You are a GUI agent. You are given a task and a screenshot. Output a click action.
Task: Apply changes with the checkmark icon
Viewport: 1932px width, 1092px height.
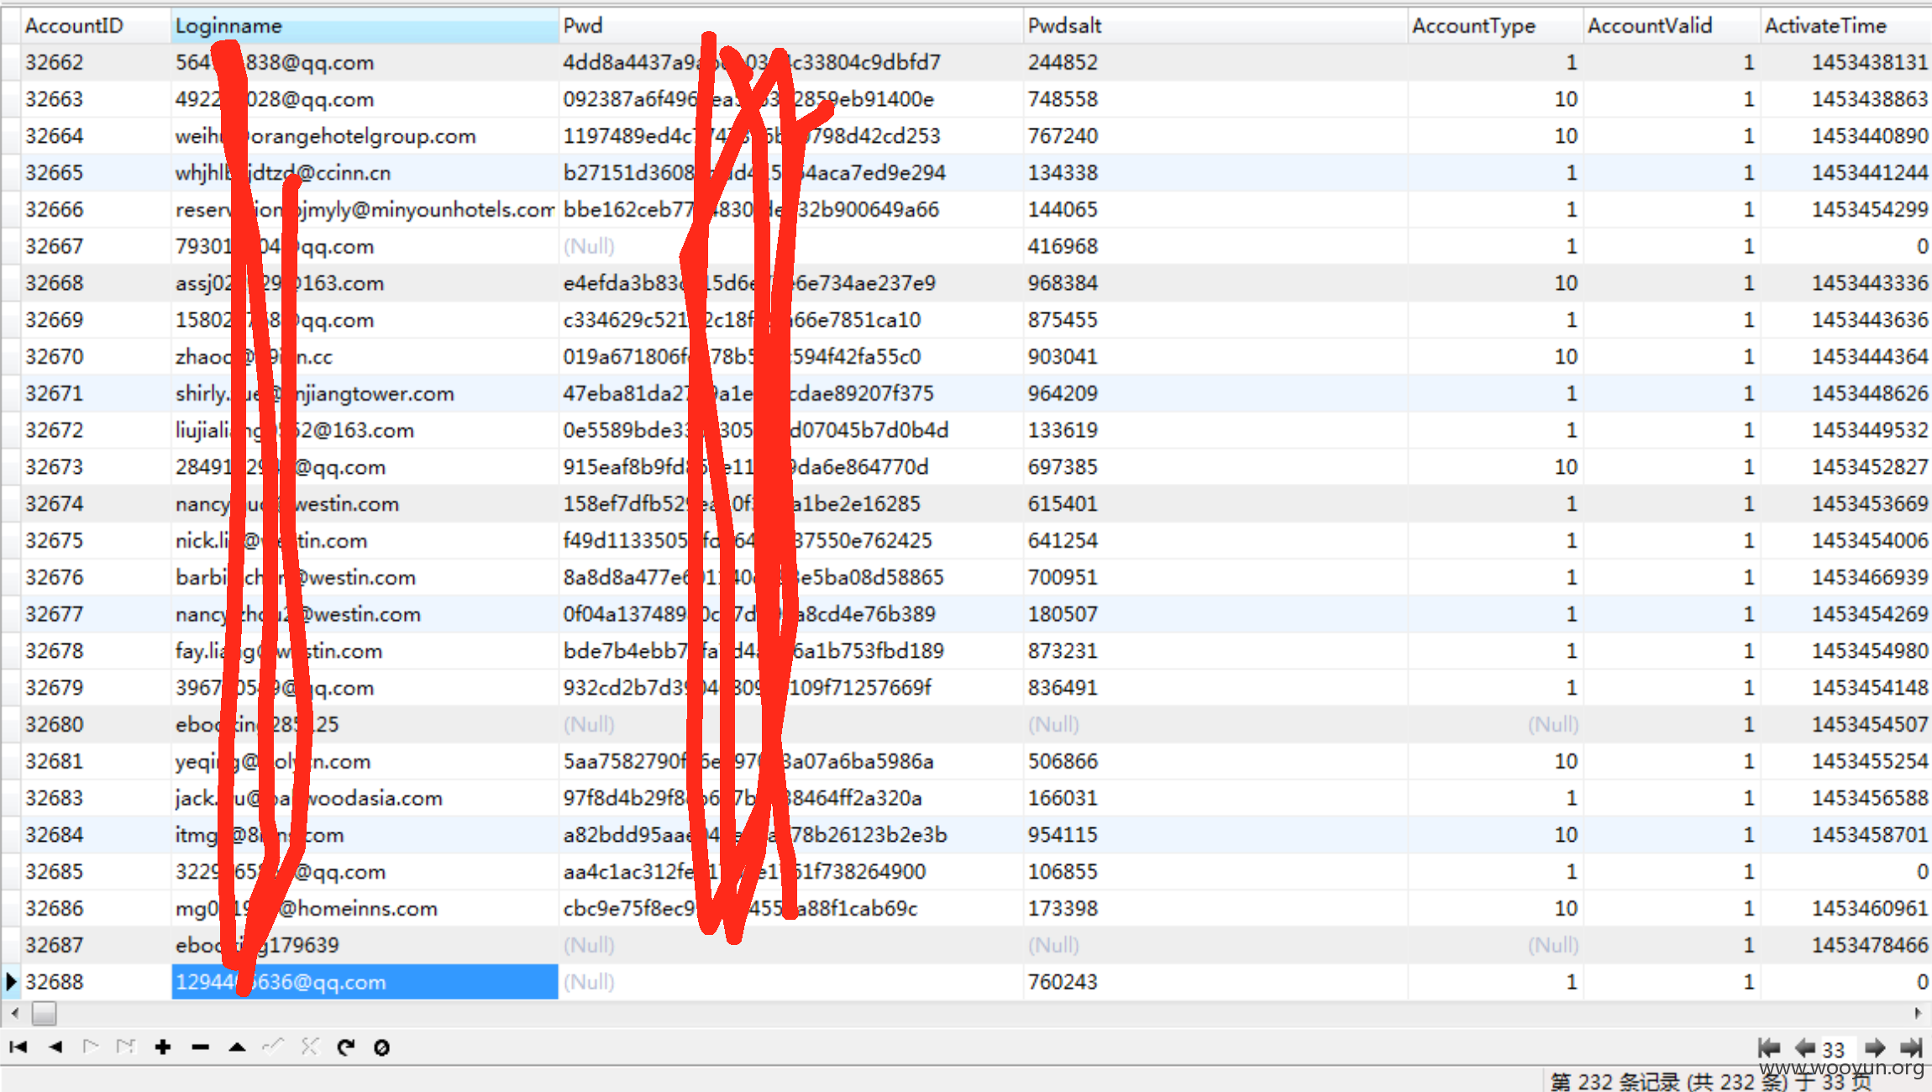pos(273,1047)
